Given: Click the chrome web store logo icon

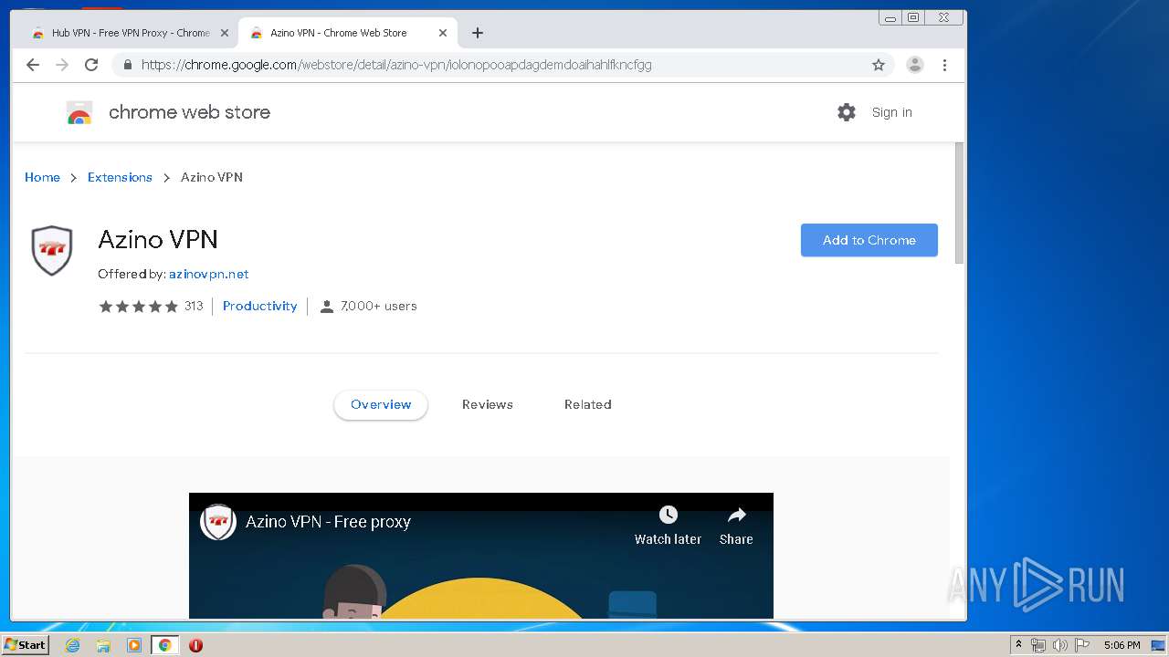Looking at the screenshot, I should [79, 112].
